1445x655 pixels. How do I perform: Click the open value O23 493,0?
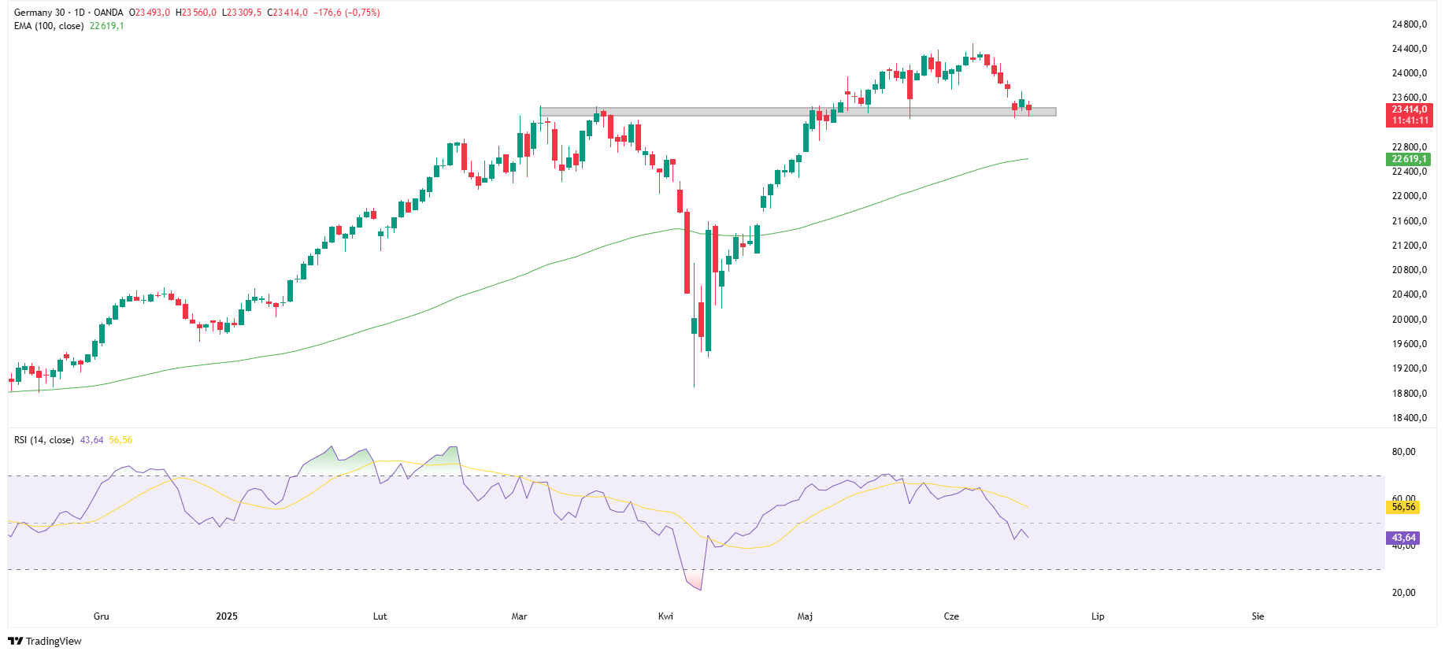point(150,13)
